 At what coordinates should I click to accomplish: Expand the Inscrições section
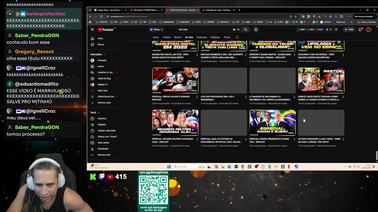(97, 54)
